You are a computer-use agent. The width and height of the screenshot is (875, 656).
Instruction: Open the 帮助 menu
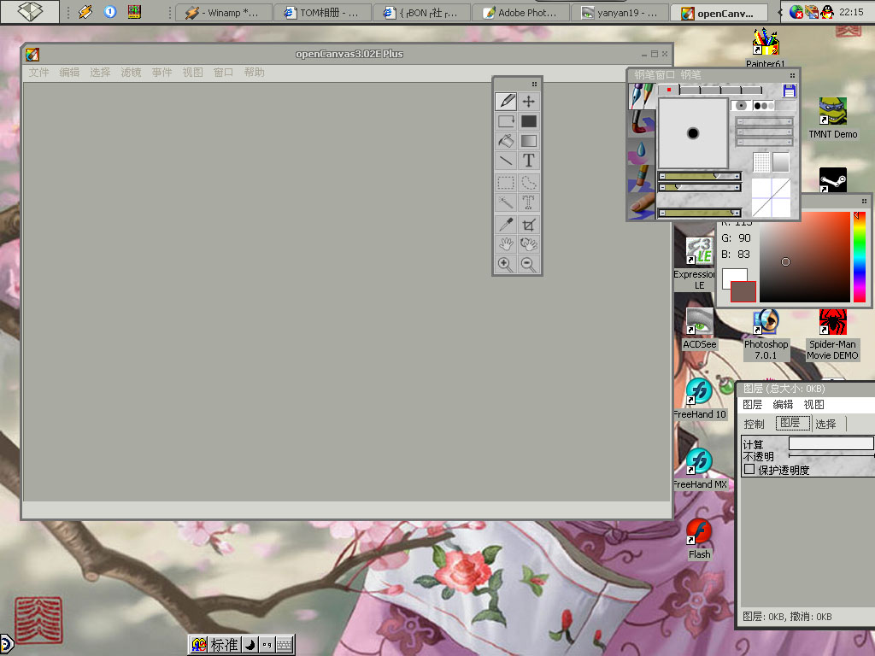tap(254, 72)
